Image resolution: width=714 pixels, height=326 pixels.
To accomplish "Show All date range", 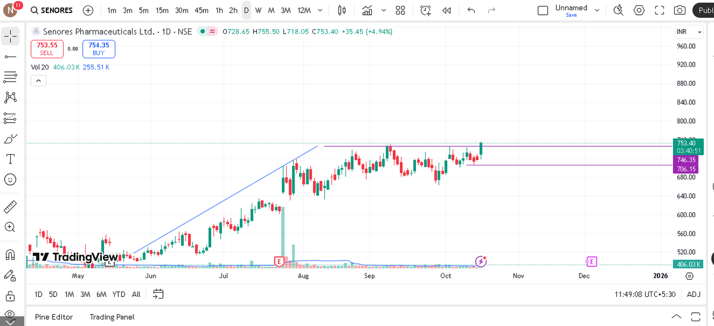I will click(x=136, y=294).
